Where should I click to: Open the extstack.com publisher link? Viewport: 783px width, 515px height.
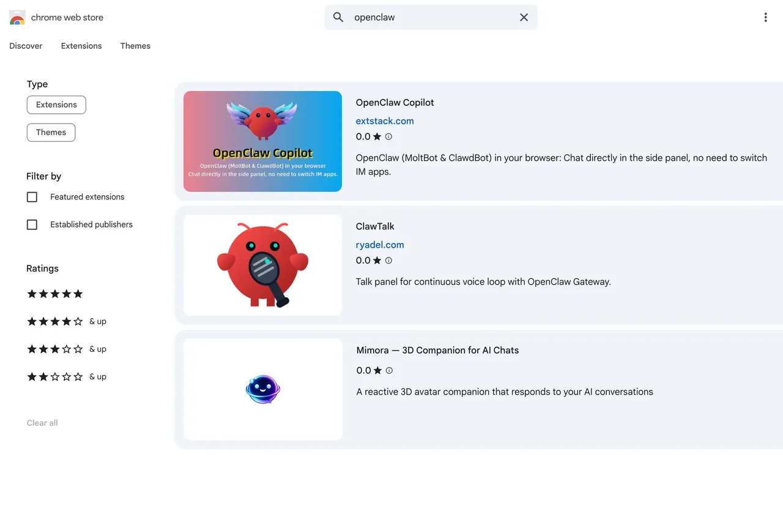(x=385, y=121)
